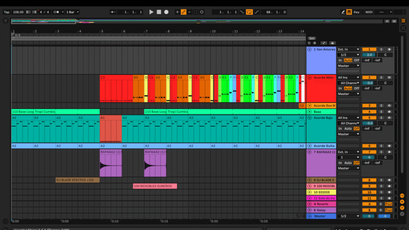Click the Acorde Melo track volume field
The width and height of the screenshot is (409, 230).
point(369,83)
